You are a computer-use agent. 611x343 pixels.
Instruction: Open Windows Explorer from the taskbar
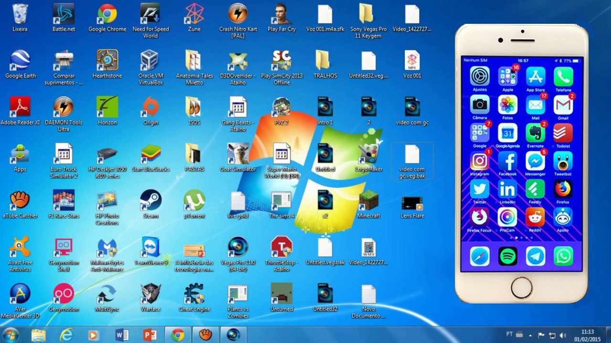(x=38, y=334)
